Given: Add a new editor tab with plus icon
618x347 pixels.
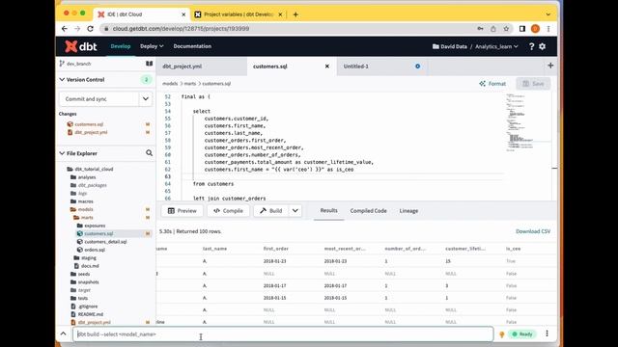Looking at the screenshot, I should point(550,66).
